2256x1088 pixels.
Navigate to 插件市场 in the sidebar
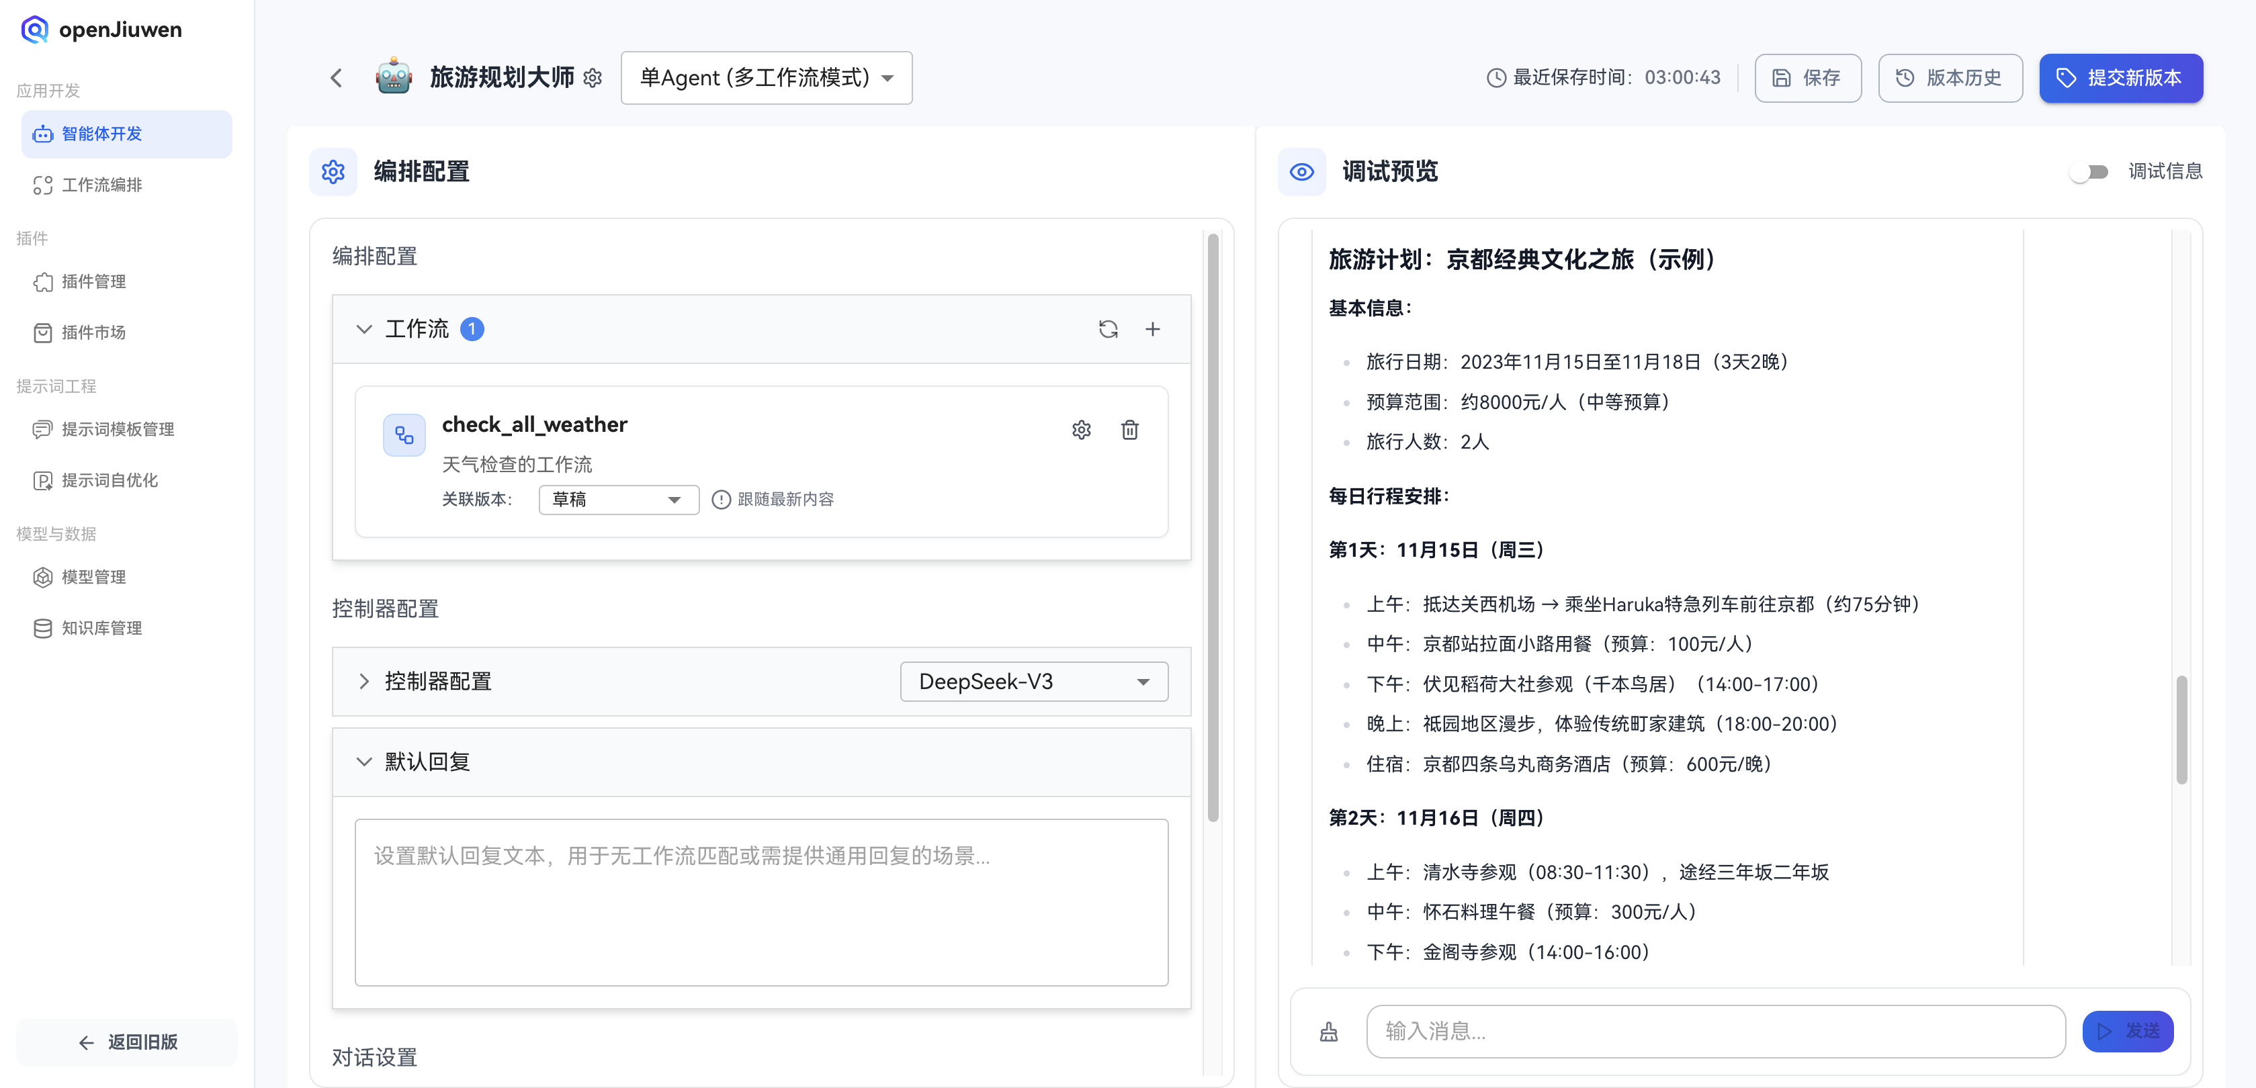(x=92, y=332)
